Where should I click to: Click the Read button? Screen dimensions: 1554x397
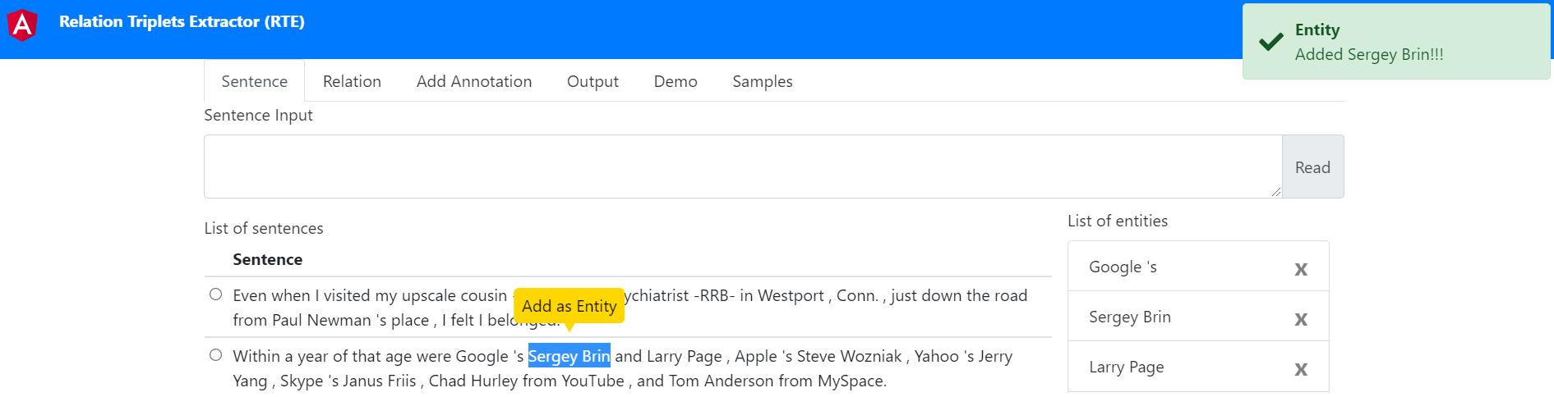pyautogui.click(x=1312, y=167)
